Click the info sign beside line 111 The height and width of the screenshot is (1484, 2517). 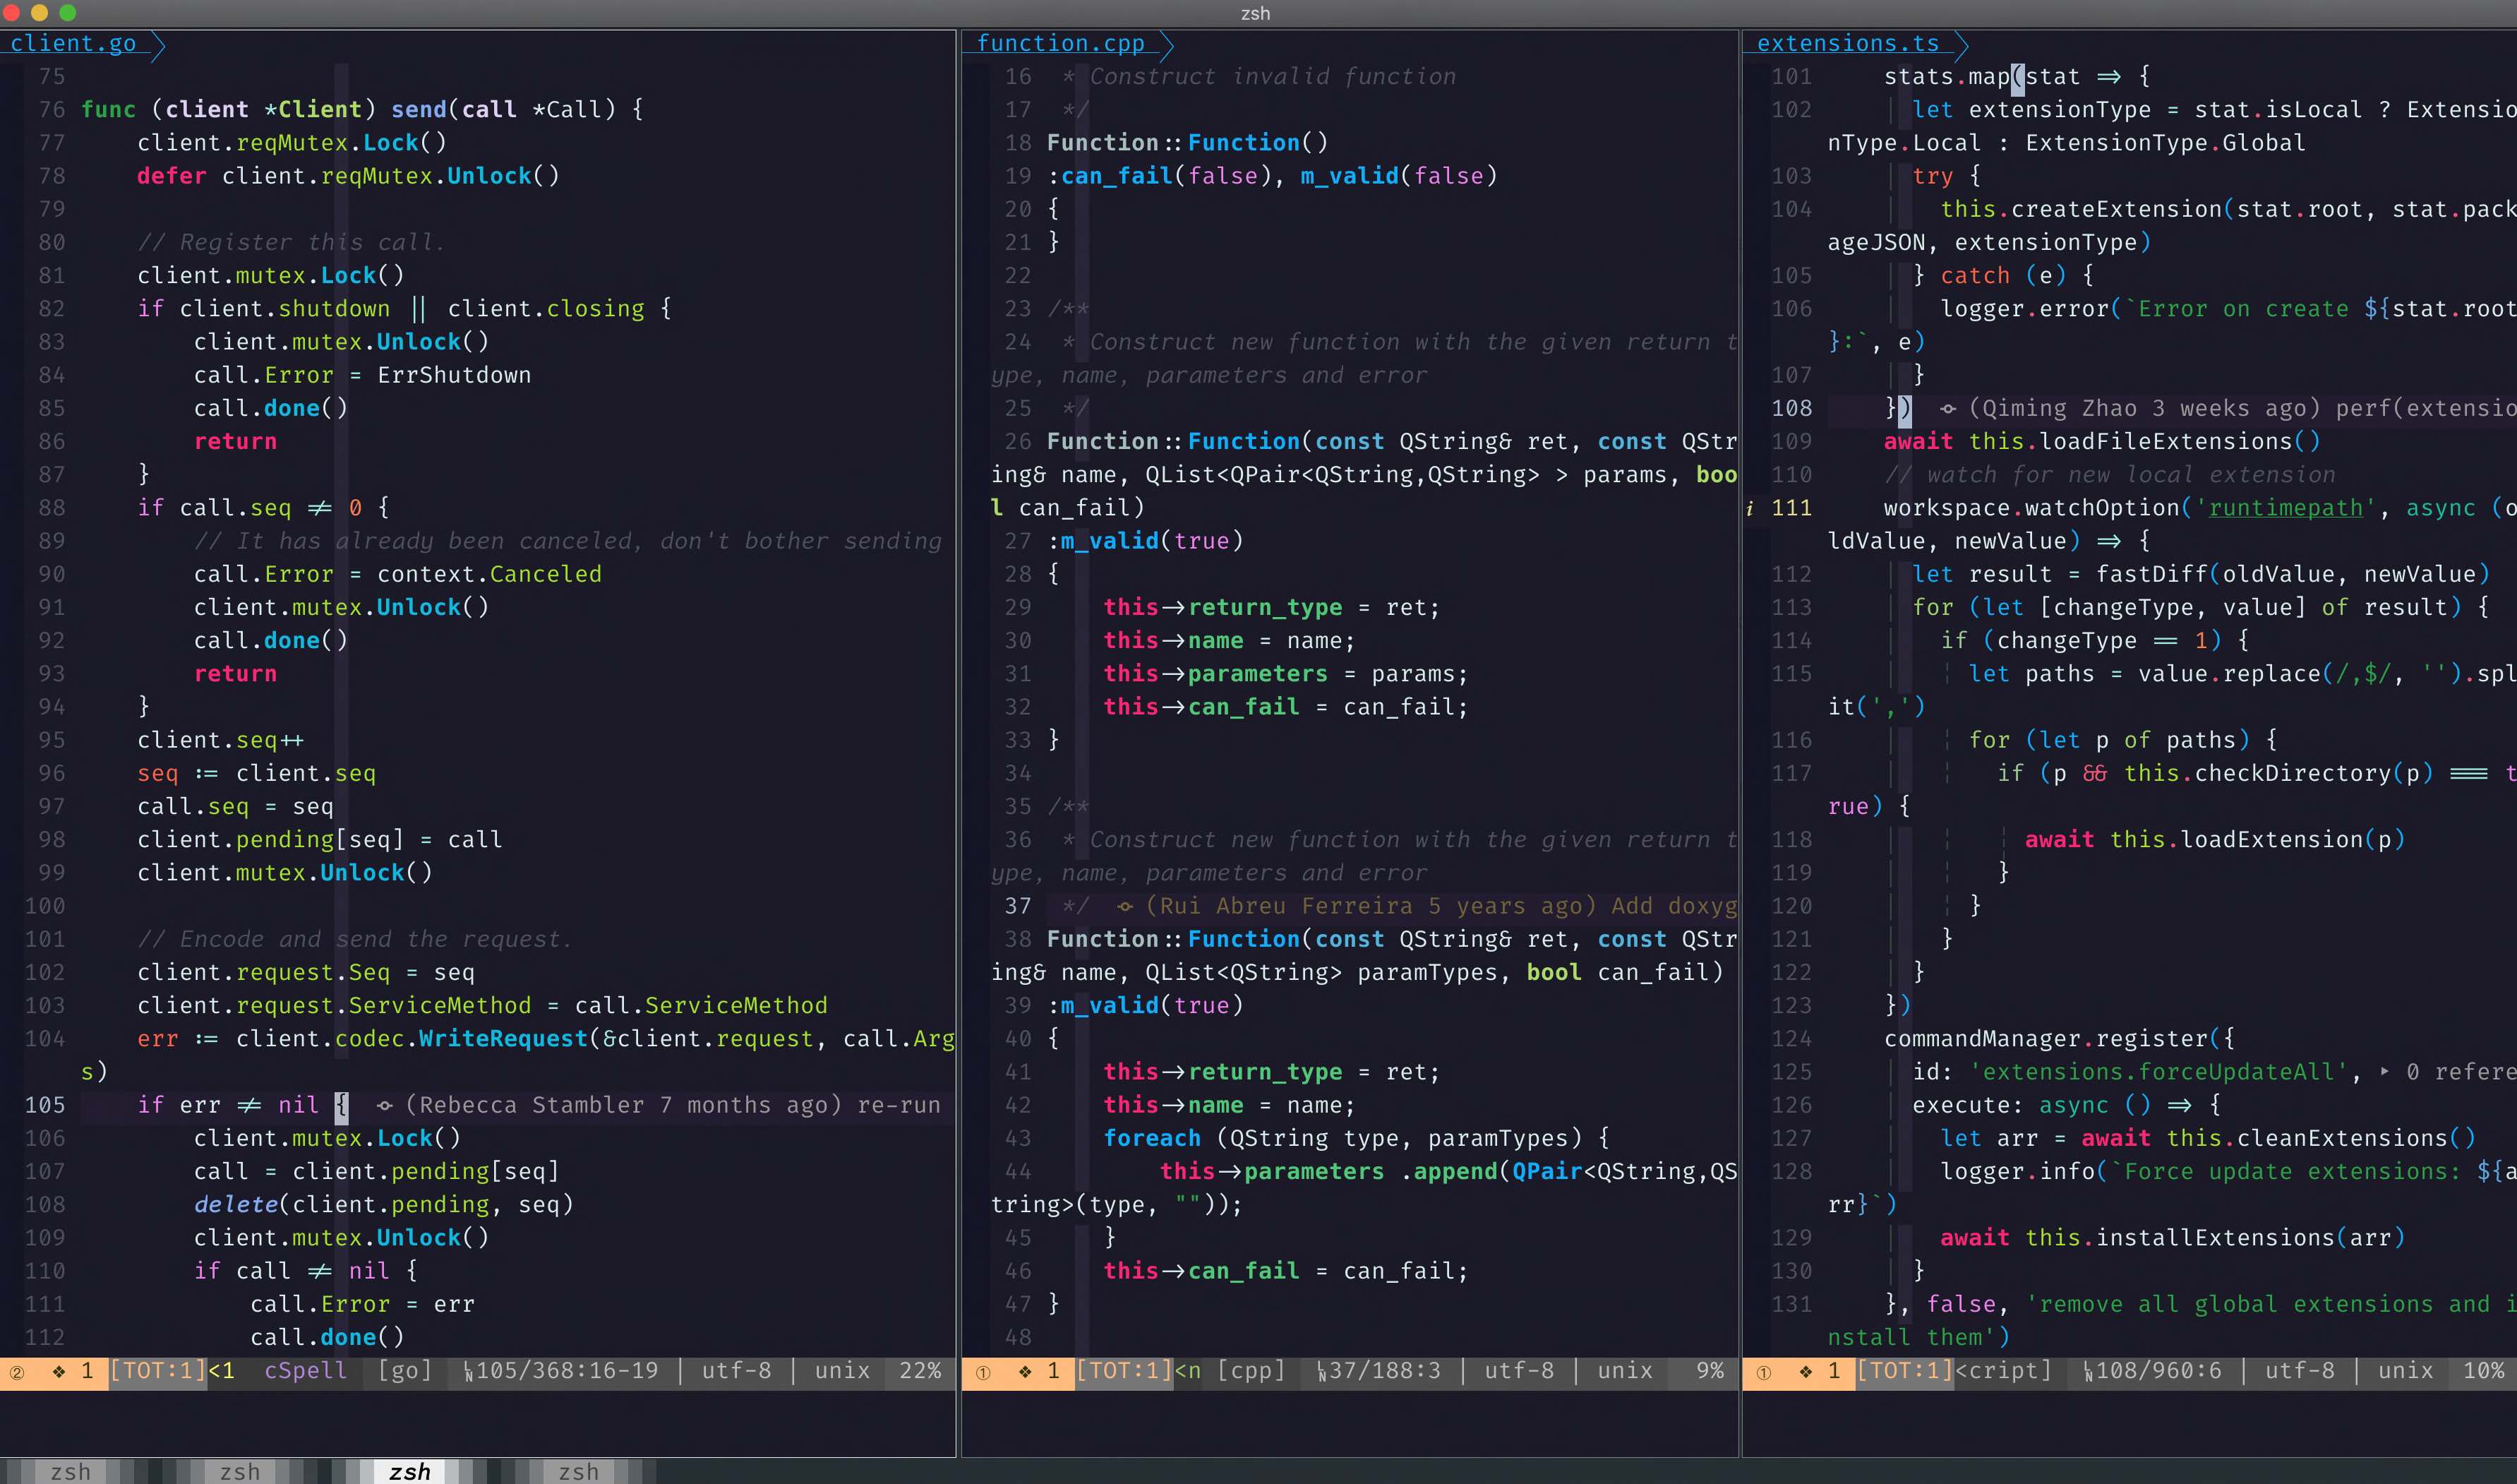click(x=1749, y=508)
